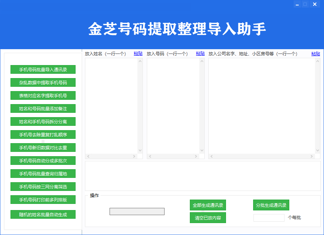Click the 个每批 batch size input field

pos(269,218)
